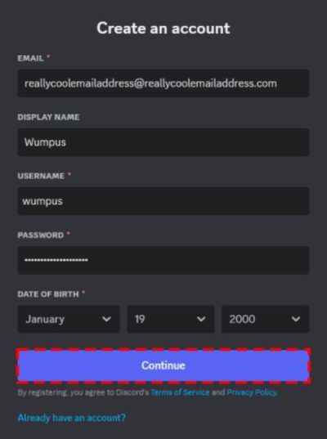
Task: Focus the Username field containing wumpus
Action: [x=163, y=201]
